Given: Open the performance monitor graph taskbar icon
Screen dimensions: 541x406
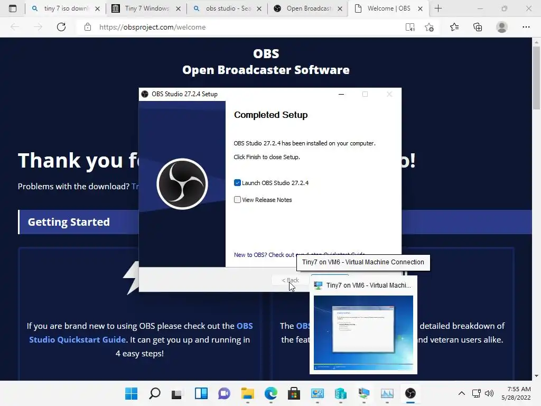Looking at the screenshot, I should coord(387,393).
